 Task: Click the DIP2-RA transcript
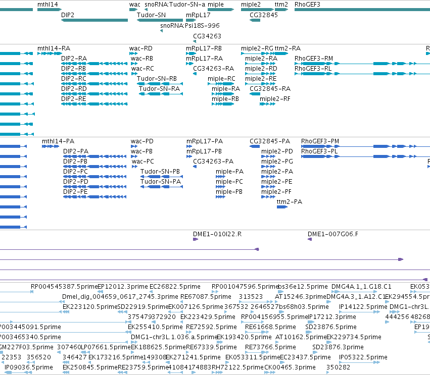tap(94, 64)
